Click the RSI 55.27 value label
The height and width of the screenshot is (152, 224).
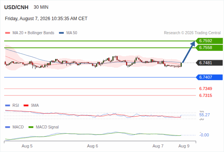coord(204,115)
